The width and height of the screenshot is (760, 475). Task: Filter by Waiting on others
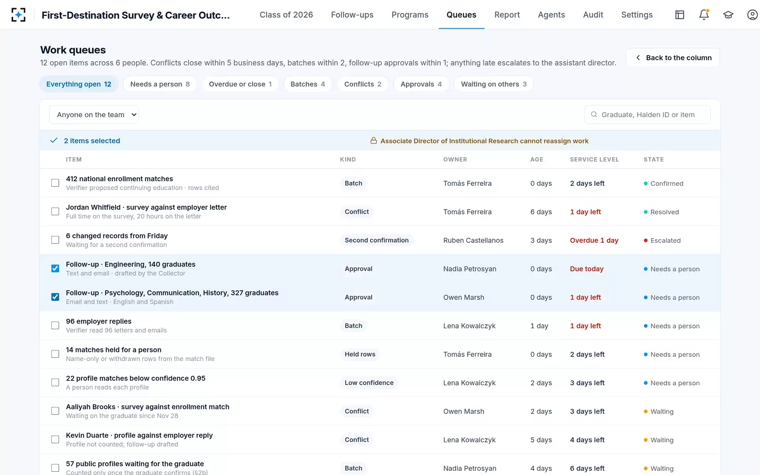493,84
